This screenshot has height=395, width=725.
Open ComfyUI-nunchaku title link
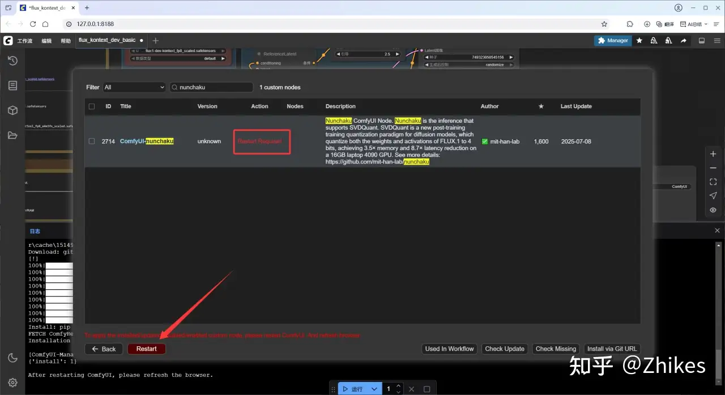[147, 141]
